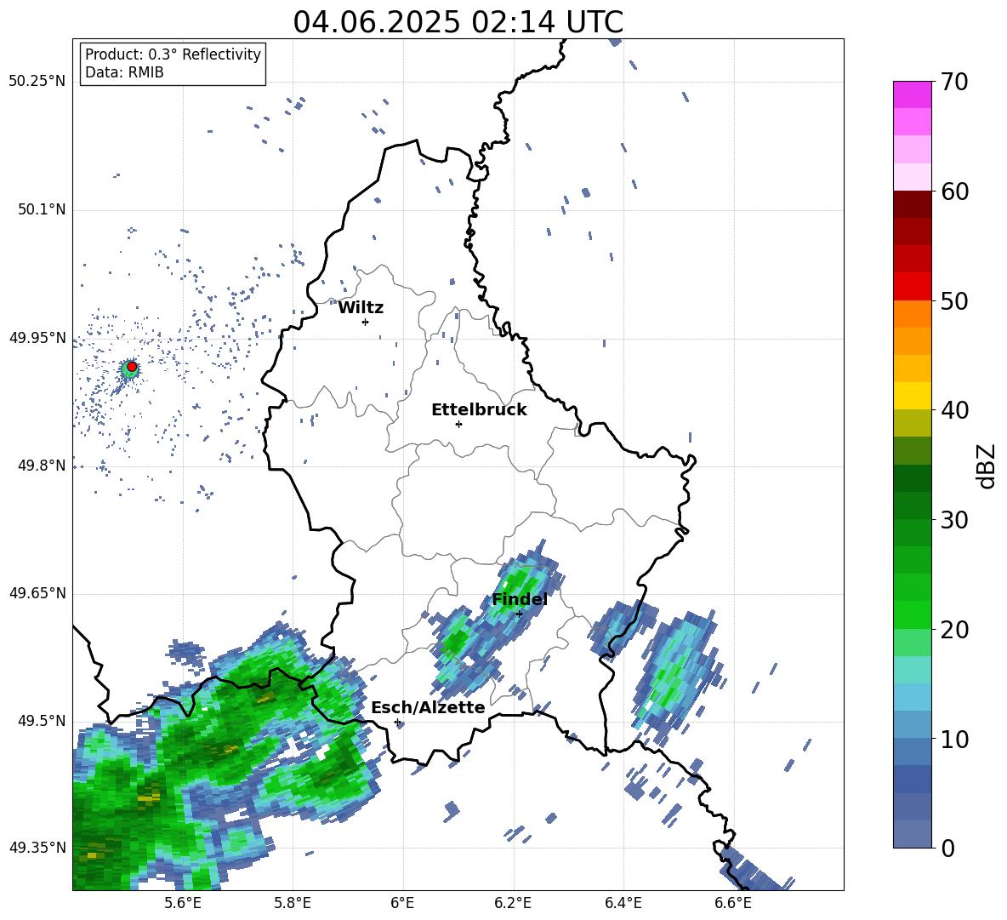The height and width of the screenshot is (920, 1007).
Task: Select the Wiltz city label
Action: coord(361,308)
